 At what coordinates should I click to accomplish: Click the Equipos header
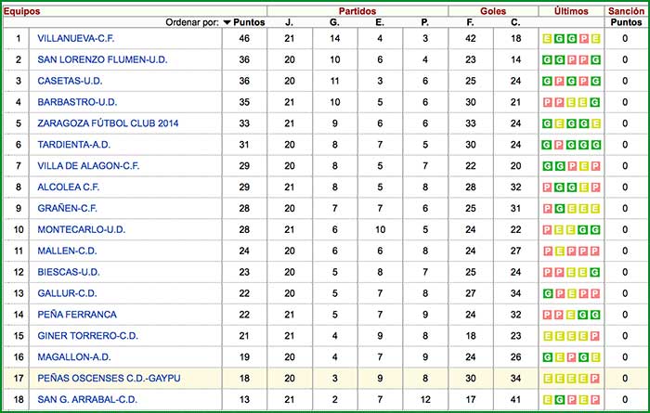(20, 8)
